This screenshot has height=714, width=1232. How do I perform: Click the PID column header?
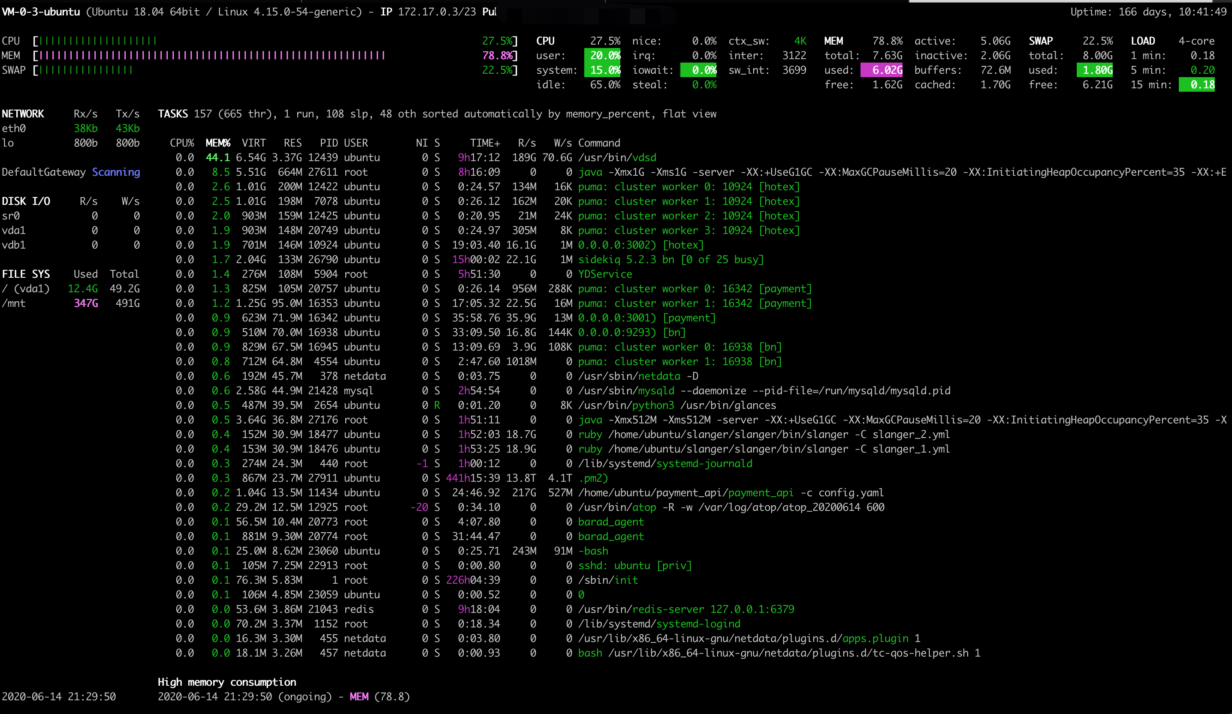(x=329, y=143)
